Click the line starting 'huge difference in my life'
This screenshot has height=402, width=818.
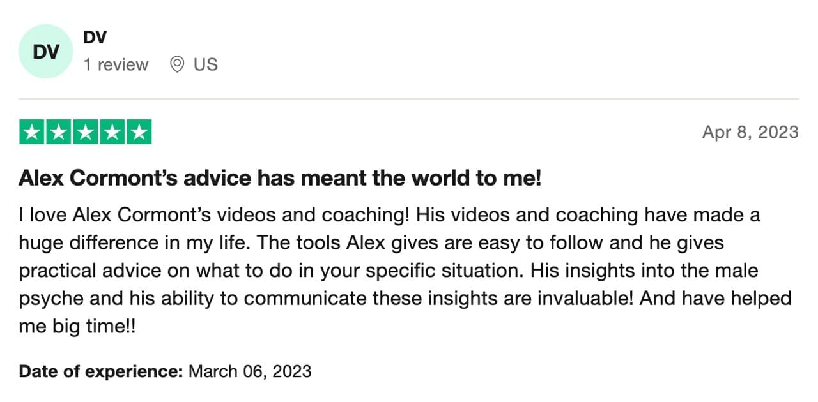[371, 243]
